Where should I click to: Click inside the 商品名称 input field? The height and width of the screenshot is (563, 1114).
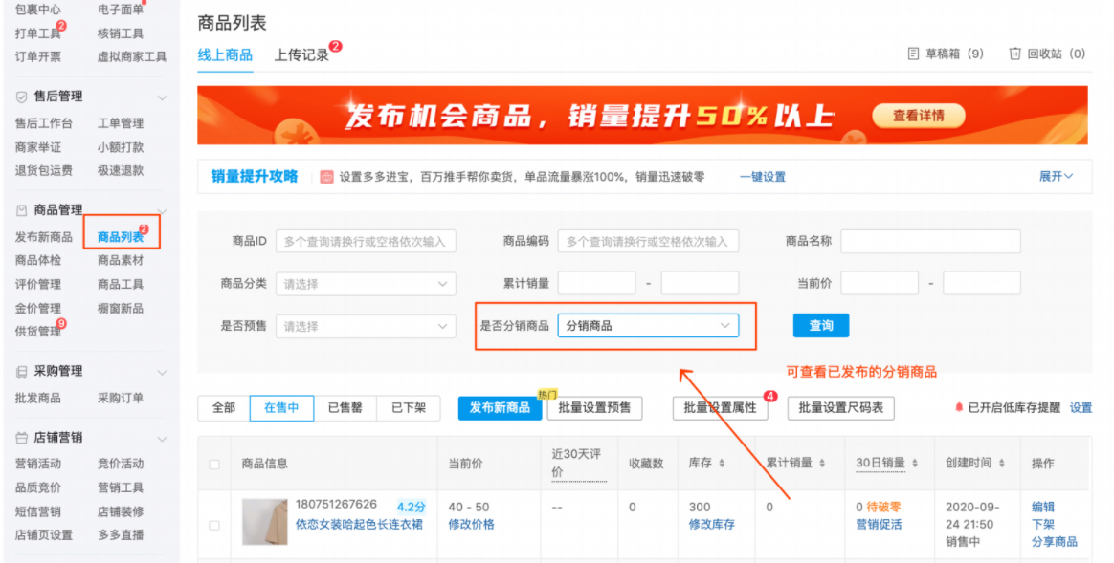tap(929, 241)
